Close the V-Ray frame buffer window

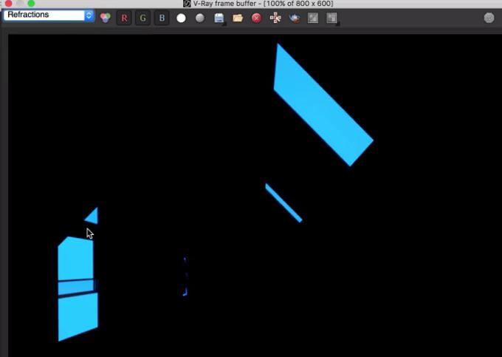(x=8, y=3)
